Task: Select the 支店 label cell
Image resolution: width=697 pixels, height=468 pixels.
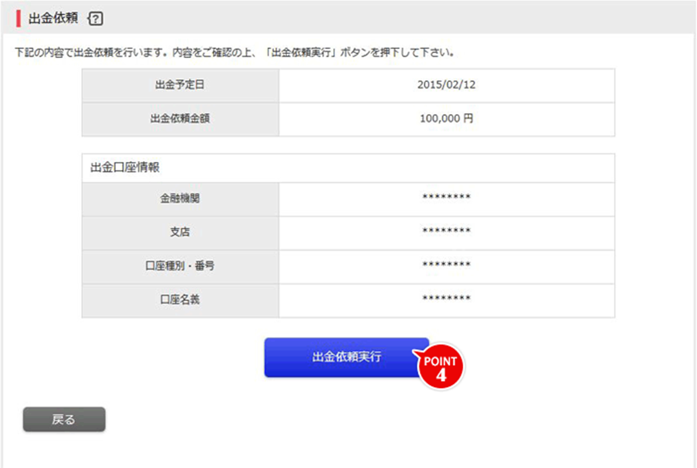Action: pos(180,232)
